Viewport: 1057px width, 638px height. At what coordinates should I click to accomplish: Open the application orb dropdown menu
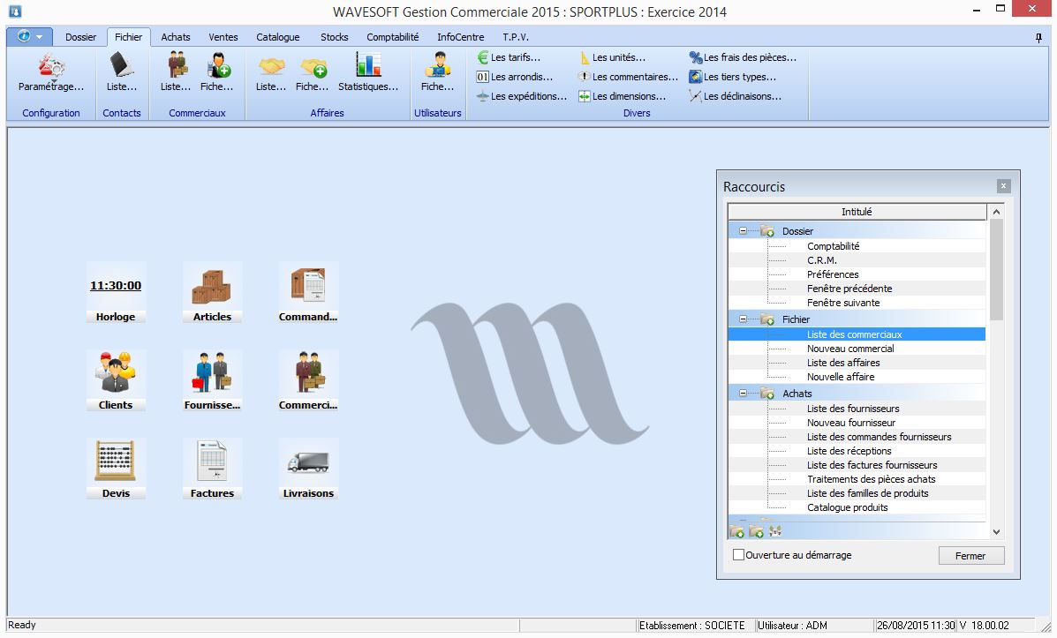[29, 37]
